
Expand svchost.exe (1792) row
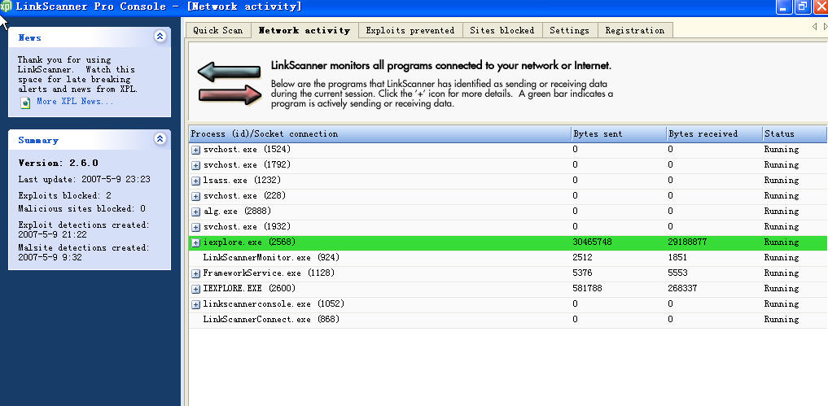click(x=196, y=165)
